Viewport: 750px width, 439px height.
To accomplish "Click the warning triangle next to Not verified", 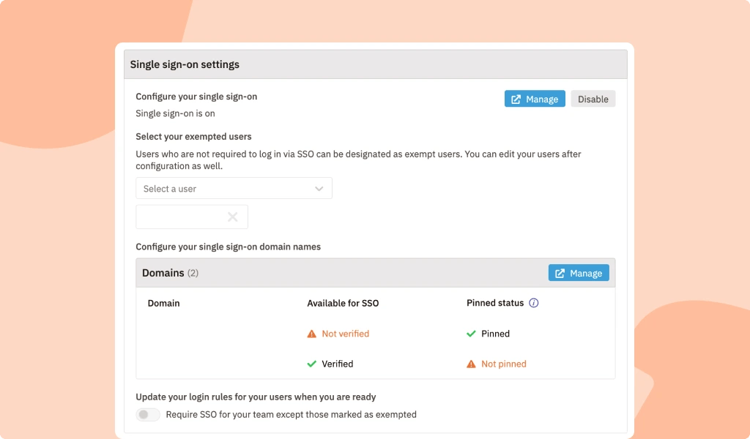I will coord(312,334).
